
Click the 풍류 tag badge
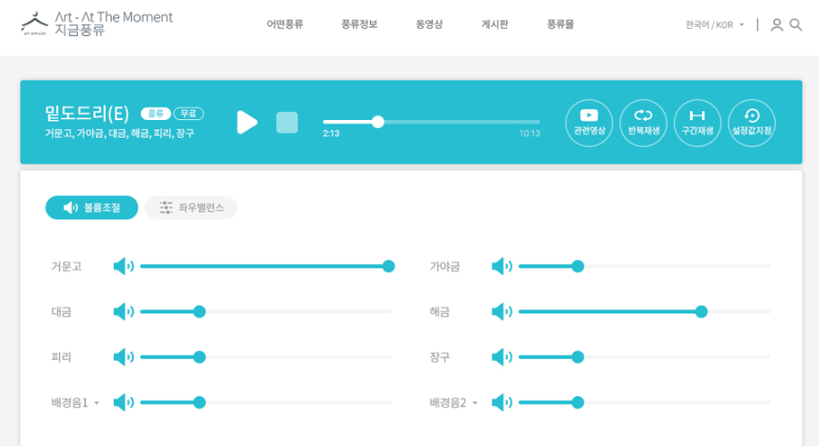[156, 114]
